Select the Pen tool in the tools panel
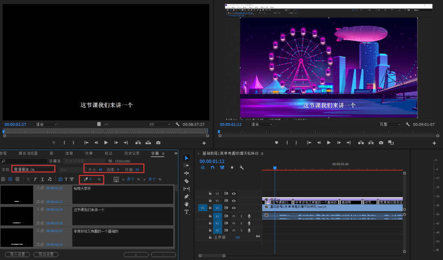Image resolution: width=443 pixels, height=260 pixels. point(187,196)
